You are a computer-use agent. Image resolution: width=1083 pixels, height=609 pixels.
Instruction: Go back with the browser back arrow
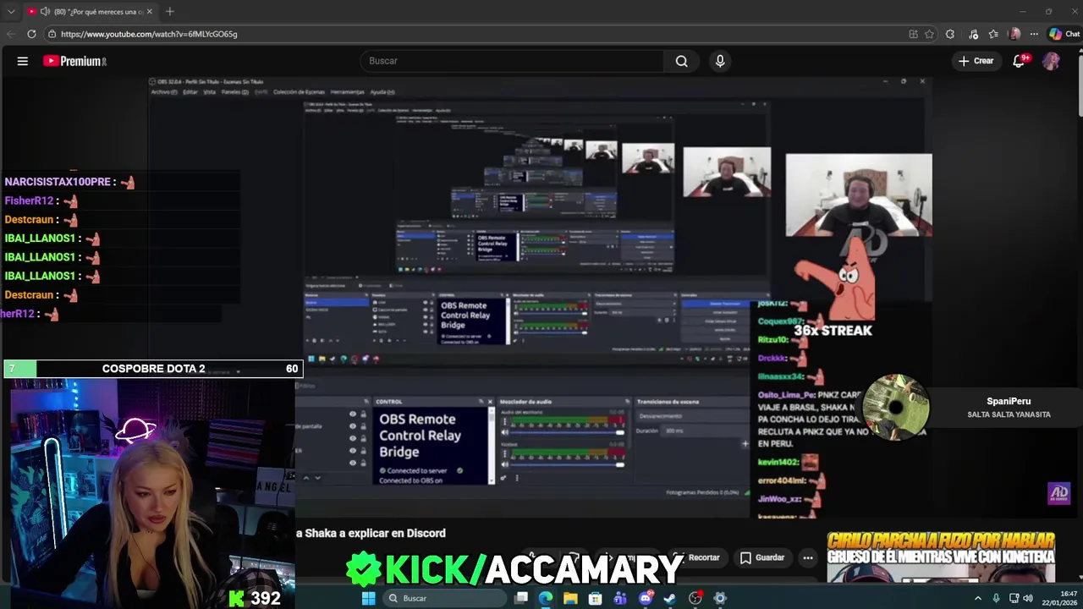tap(11, 34)
